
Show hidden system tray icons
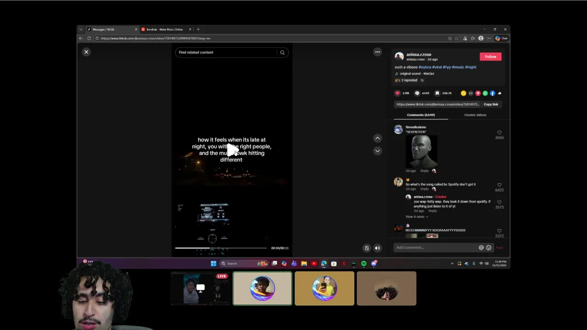click(452, 264)
